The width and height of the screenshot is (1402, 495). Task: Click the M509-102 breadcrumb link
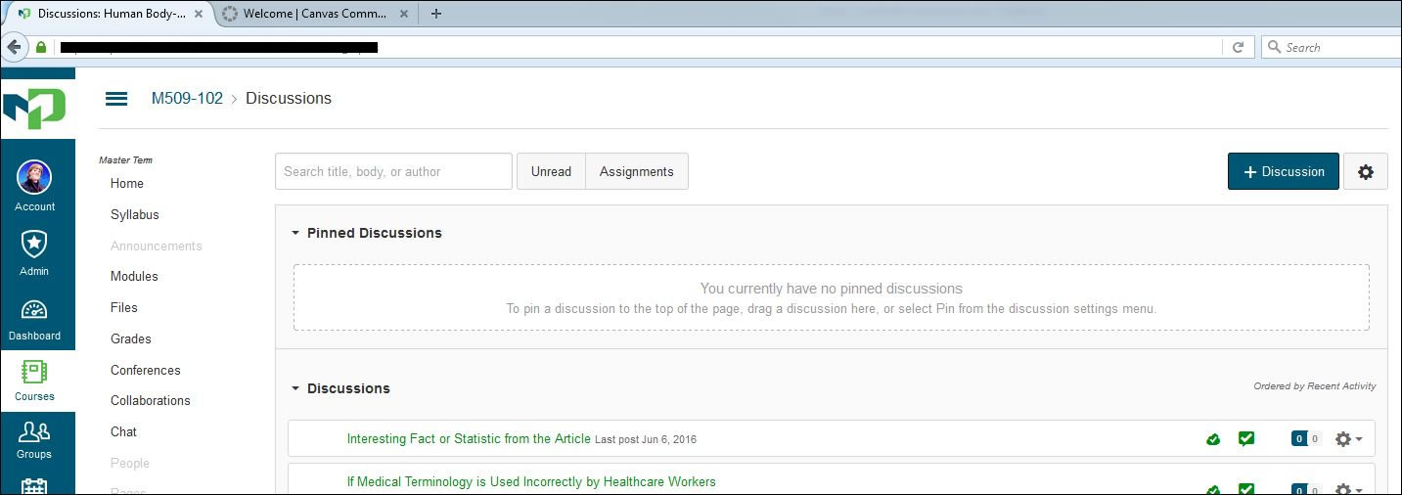tap(187, 98)
